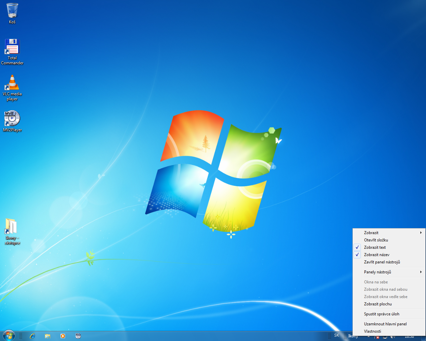Image resolution: width=426 pixels, height=341 pixels.
Task: Launch Internet Explorer from the taskbar
Action: 32,336
